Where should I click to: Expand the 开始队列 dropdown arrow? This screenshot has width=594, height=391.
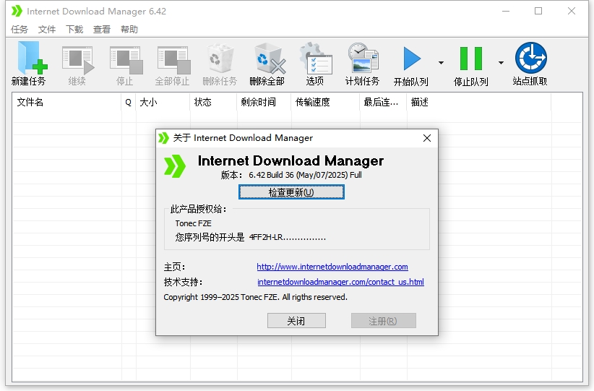tap(441, 62)
